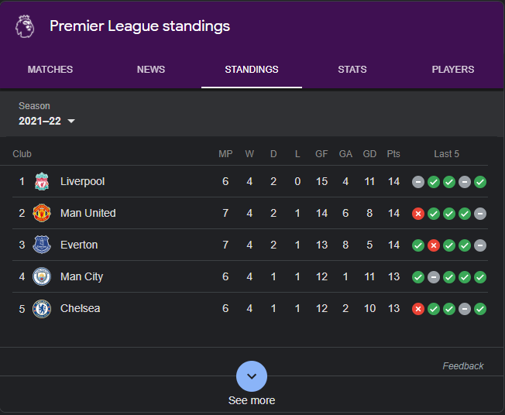Click Liverpool's most recent green win icon
This screenshot has width=505, height=415.
click(480, 182)
